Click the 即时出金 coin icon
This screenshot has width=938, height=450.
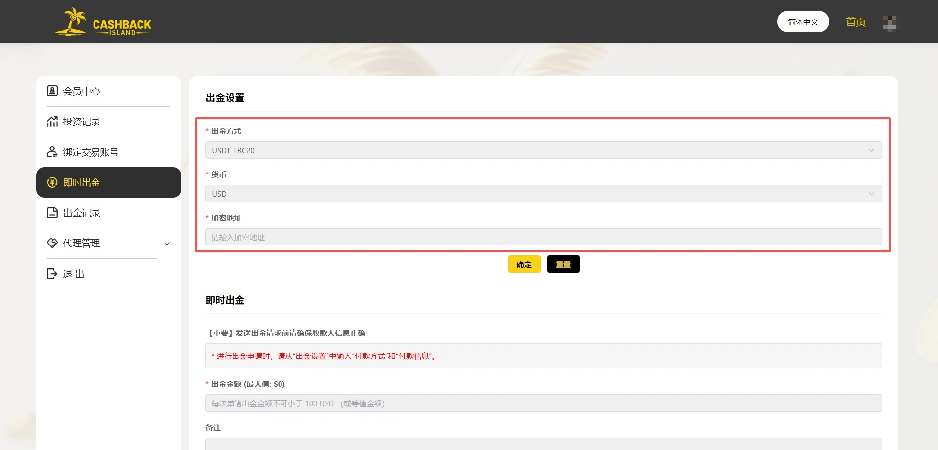[52, 183]
